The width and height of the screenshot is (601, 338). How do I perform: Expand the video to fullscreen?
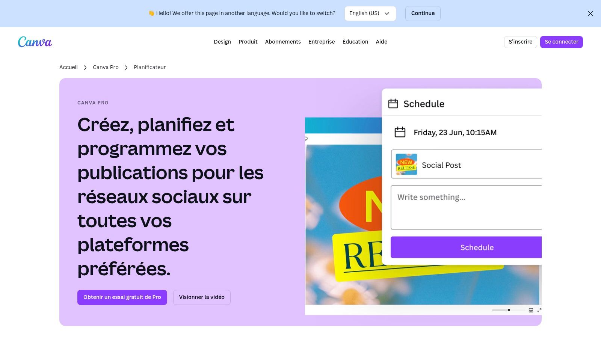pyautogui.click(x=540, y=310)
